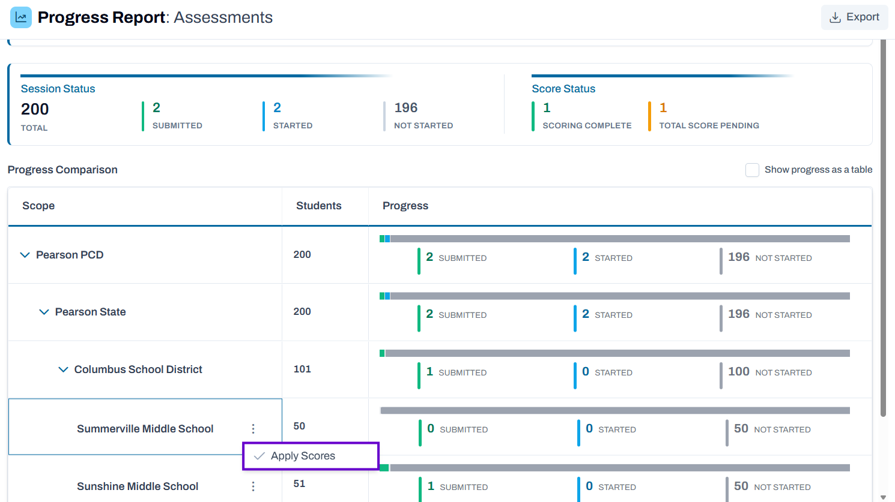This screenshot has height=502, width=895.
Task: Click the scroll-down arrow of the scrollbar
Action: [x=883, y=497]
